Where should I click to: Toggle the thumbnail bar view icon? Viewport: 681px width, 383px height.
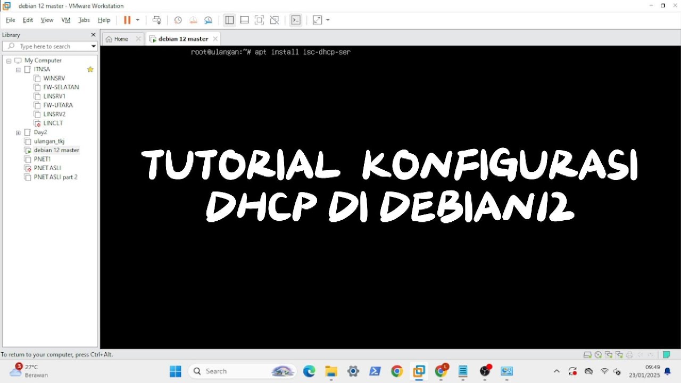coord(244,20)
